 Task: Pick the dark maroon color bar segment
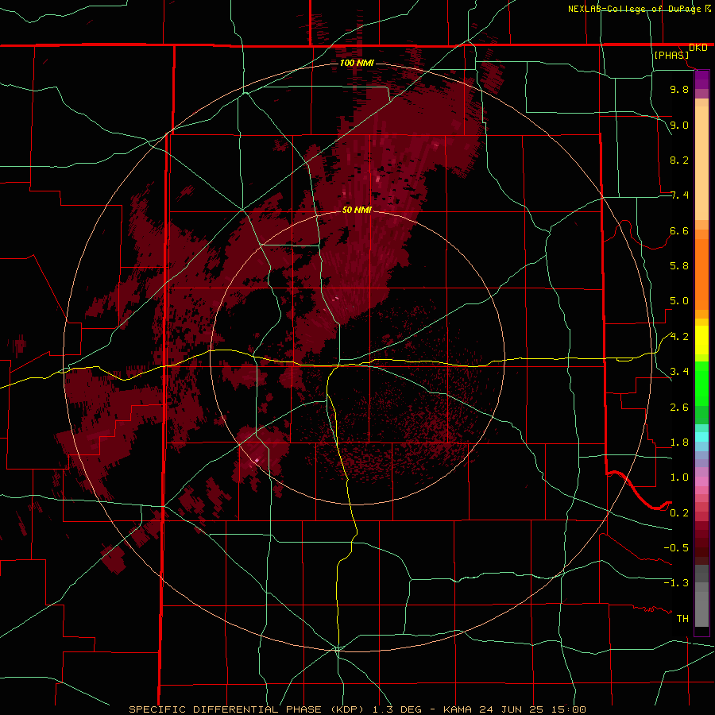[x=701, y=547]
